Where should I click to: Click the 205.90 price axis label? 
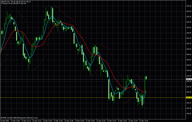coord(189,22)
